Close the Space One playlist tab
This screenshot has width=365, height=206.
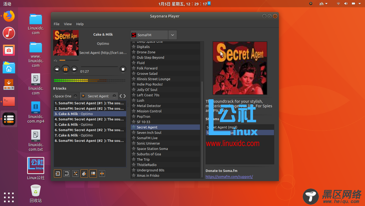(75, 96)
